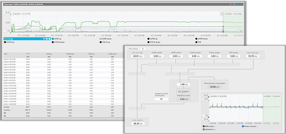Viewport: 286px width, 134px height.
Task: Toggle visibility eye icon on PLAN series
Action: point(44,39)
